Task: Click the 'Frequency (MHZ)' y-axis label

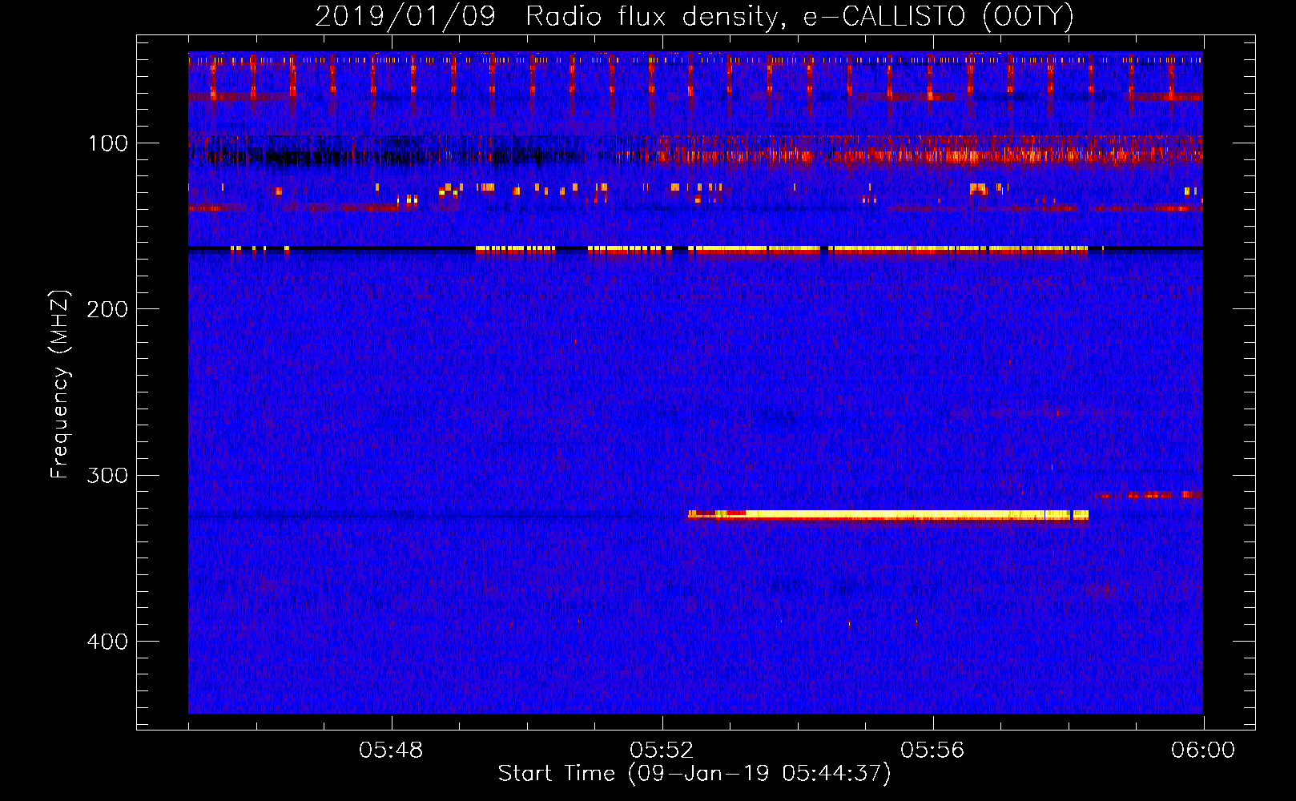Action: [x=60, y=384]
